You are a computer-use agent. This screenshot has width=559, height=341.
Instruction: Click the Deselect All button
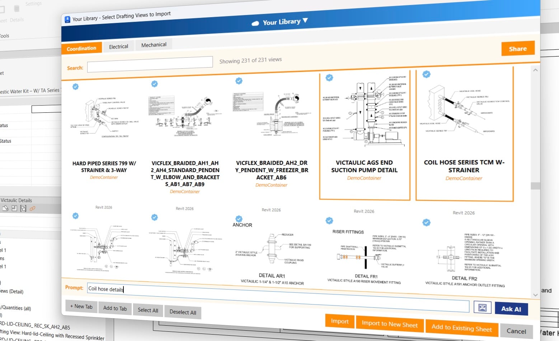pos(183,312)
